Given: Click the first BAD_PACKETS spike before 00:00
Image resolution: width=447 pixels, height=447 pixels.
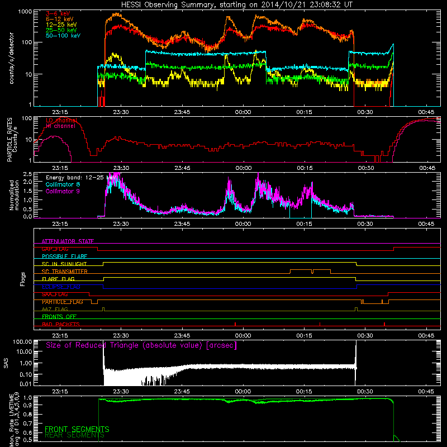Looking at the screenshot, I should [x=235, y=324].
